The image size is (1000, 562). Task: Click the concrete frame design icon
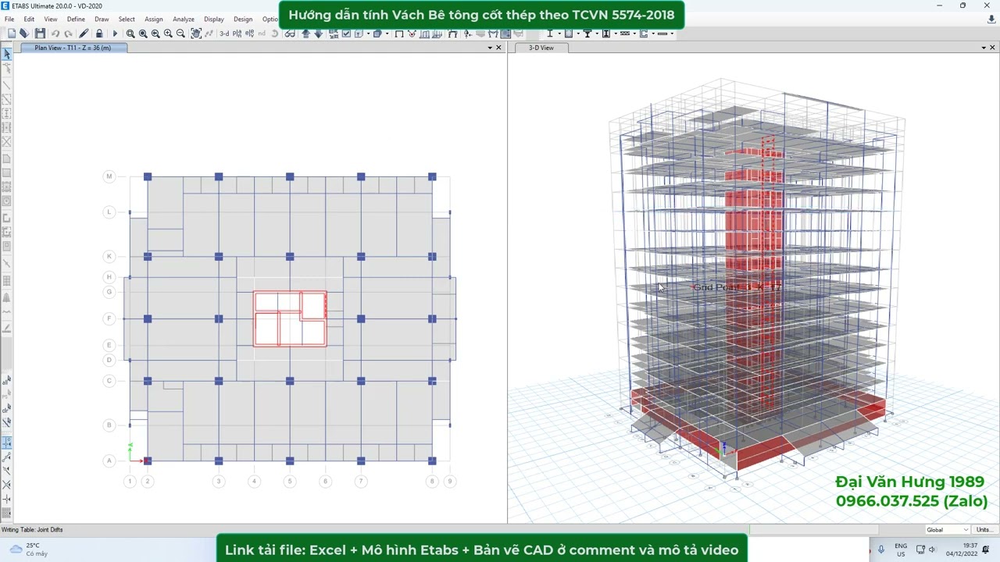click(x=569, y=34)
